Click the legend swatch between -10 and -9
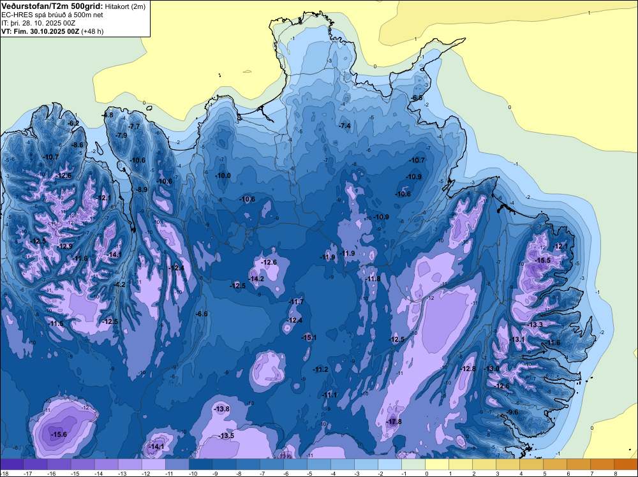Image resolution: width=638 pixels, height=477 pixels. (x=201, y=464)
